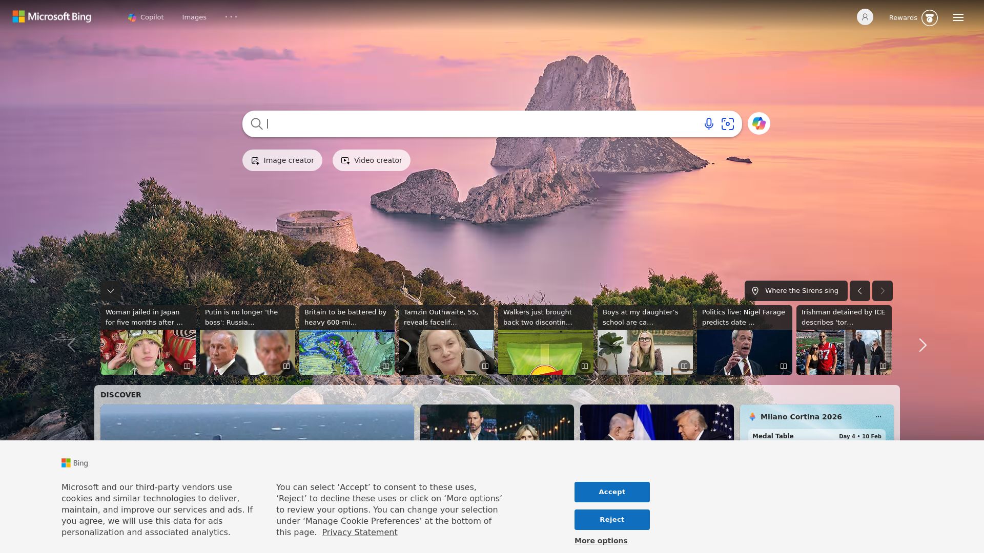Screen dimensions: 984x553
Task: Click the search magnifier icon
Action: (257, 124)
